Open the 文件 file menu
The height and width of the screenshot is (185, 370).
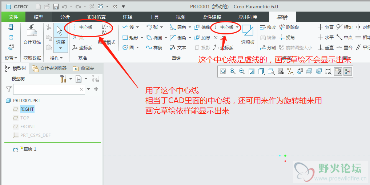[13, 17]
